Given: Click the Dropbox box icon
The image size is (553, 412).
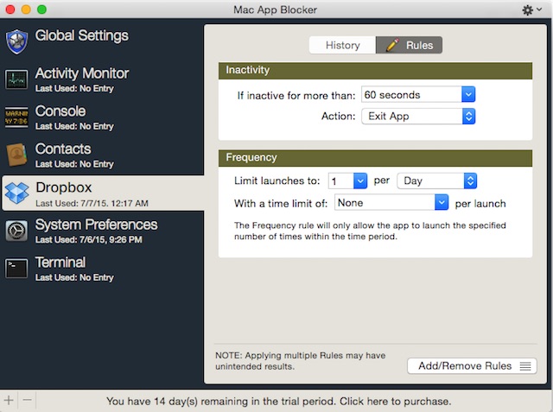Looking at the screenshot, I should (x=17, y=193).
